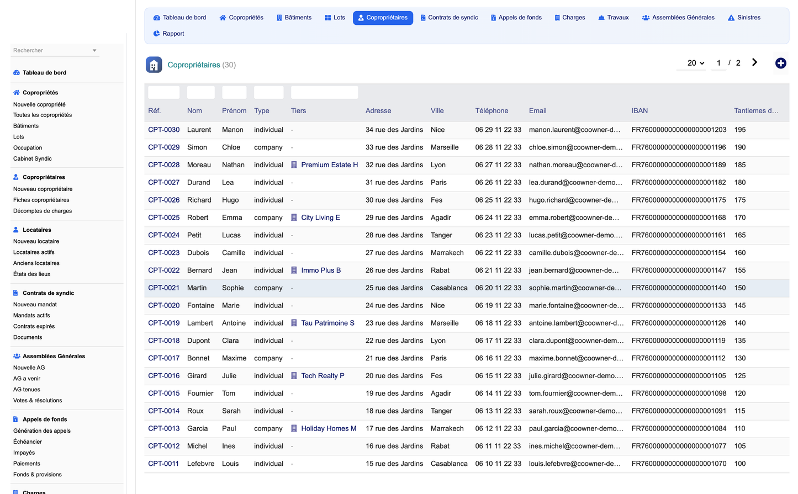Open the Tableau de bord tab

pyautogui.click(x=179, y=18)
